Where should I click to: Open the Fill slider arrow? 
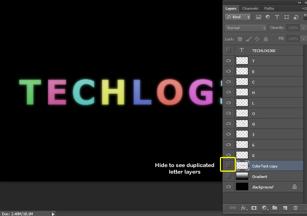(x=304, y=39)
